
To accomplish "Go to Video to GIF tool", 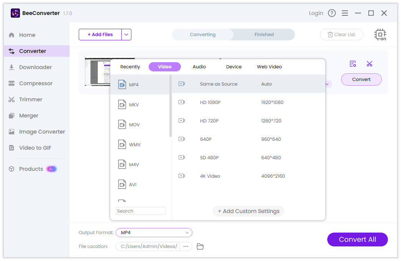I will [35, 148].
